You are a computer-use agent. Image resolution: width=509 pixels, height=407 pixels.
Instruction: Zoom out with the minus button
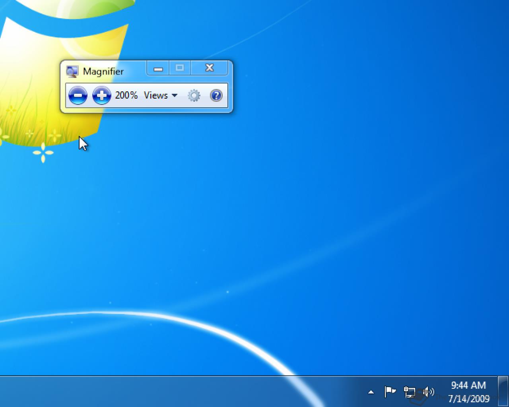pyautogui.click(x=78, y=95)
